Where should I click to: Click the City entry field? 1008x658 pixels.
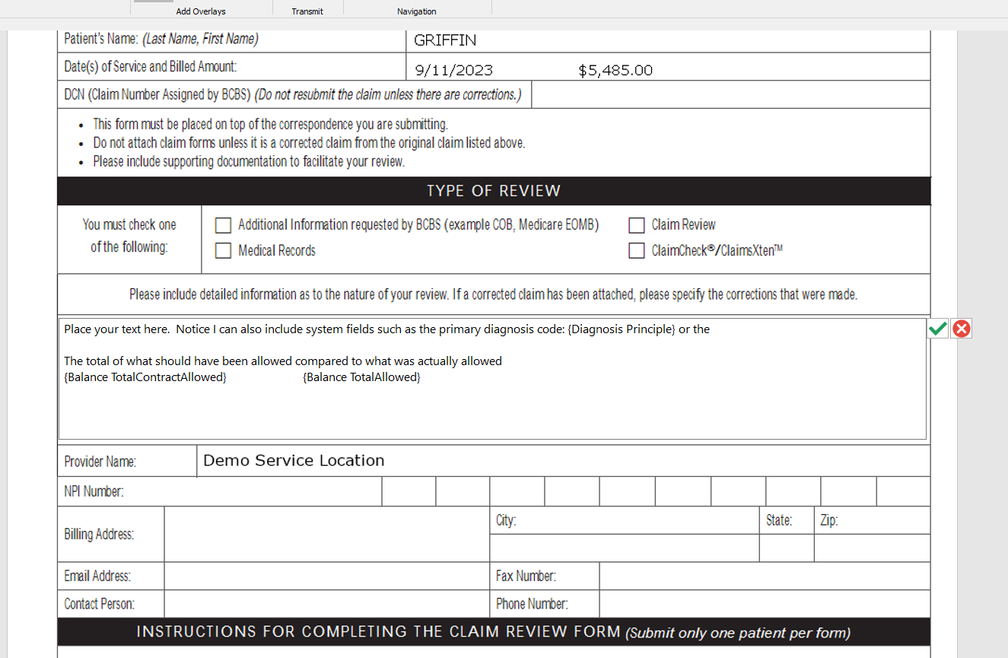click(x=625, y=548)
